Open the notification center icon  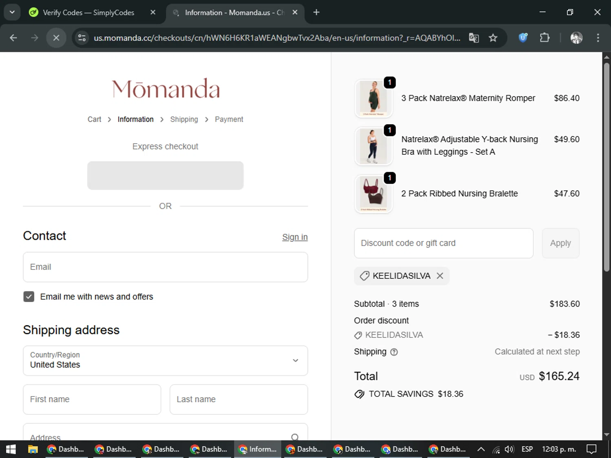(591, 449)
